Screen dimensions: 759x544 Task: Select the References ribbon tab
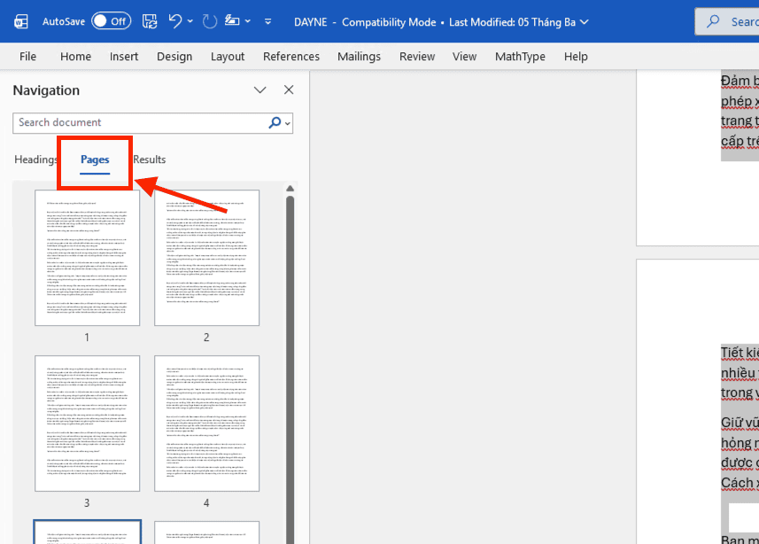[x=291, y=57]
